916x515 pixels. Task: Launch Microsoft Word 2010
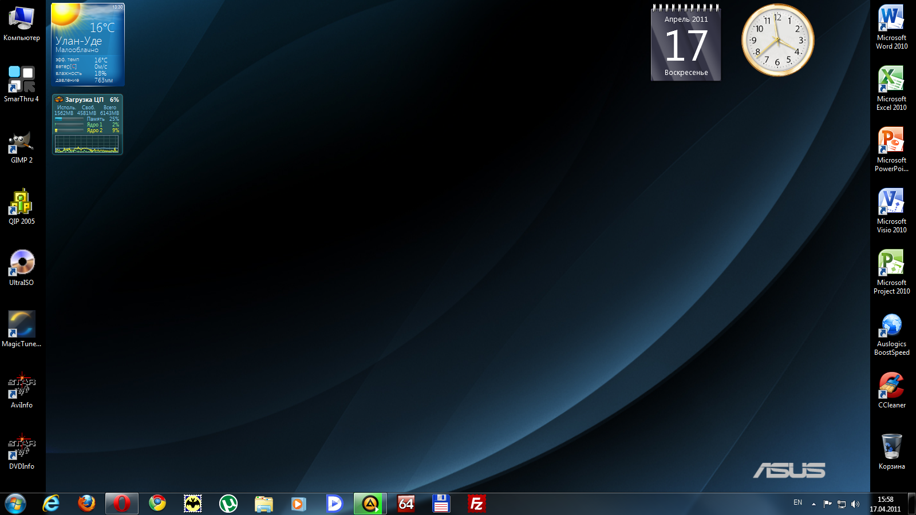coord(891,27)
